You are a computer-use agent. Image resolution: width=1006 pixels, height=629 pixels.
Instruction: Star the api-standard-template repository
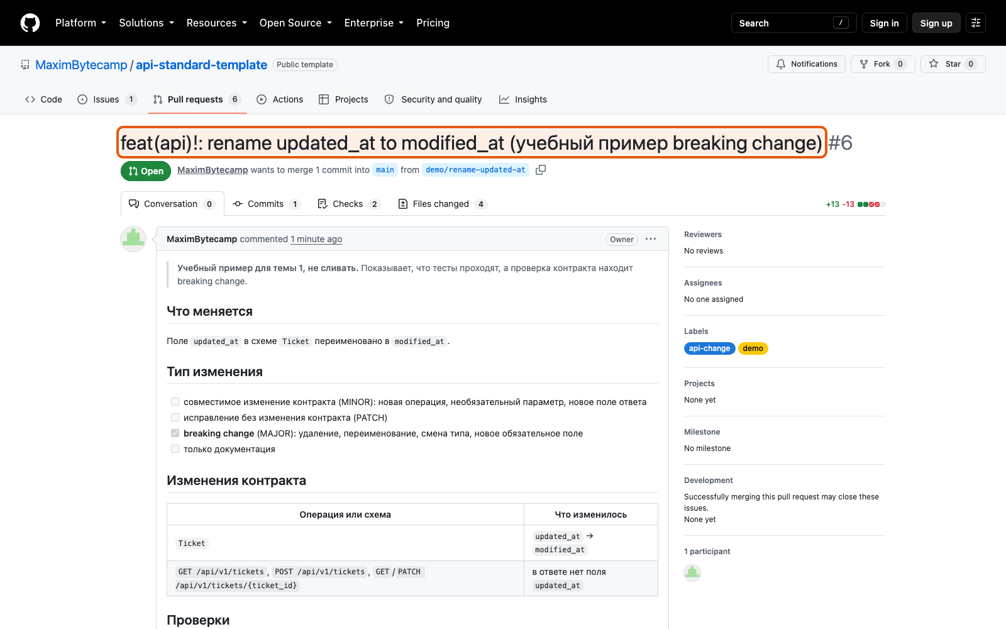(953, 64)
